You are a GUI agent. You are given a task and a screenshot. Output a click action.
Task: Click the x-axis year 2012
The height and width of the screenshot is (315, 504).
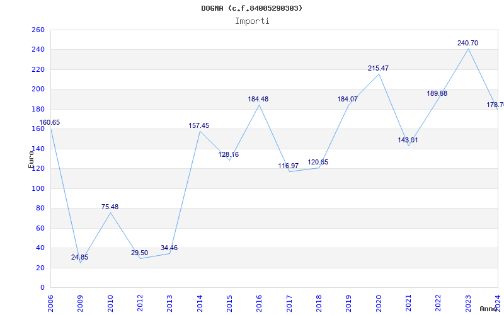(x=140, y=304)
